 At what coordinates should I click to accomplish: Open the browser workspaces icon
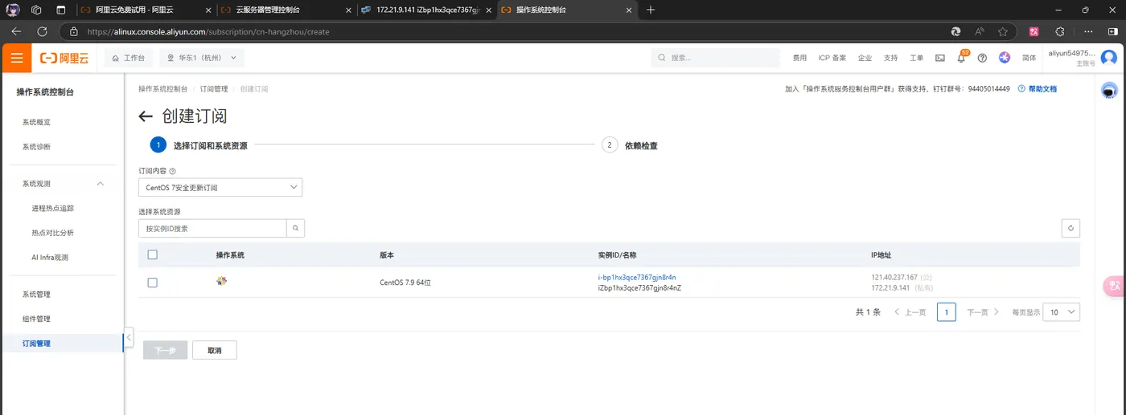pos(36,10)
